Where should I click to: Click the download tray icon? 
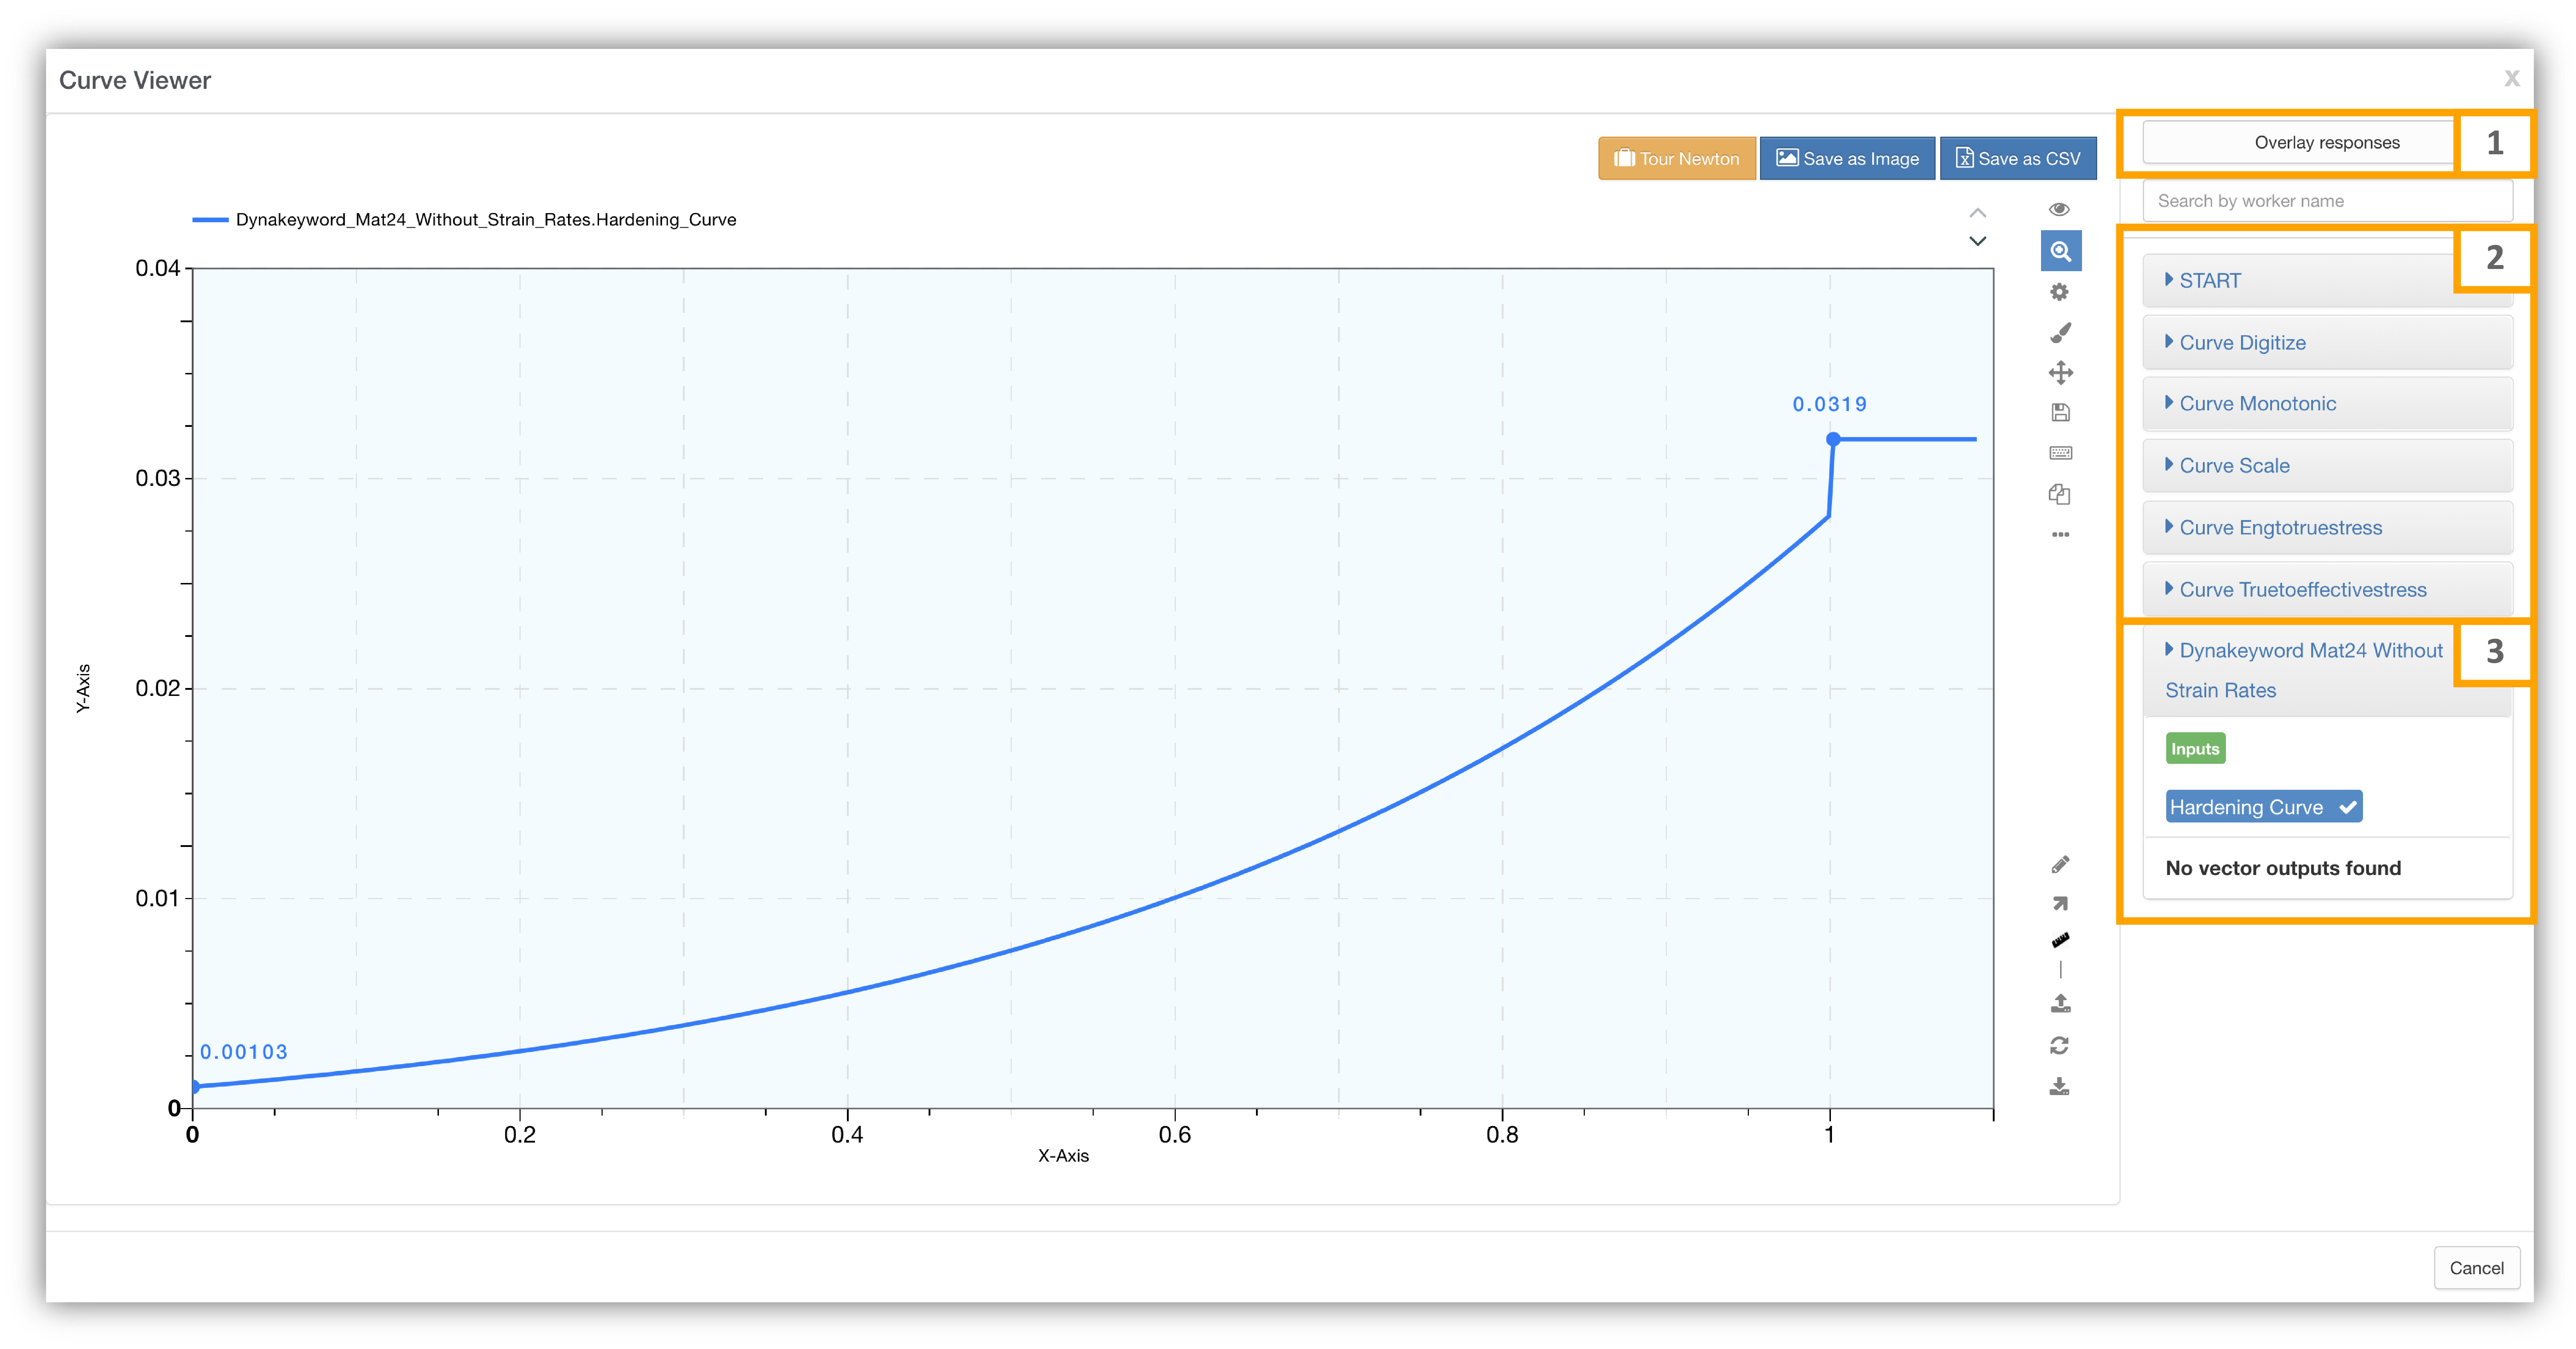[2059, 1086]
